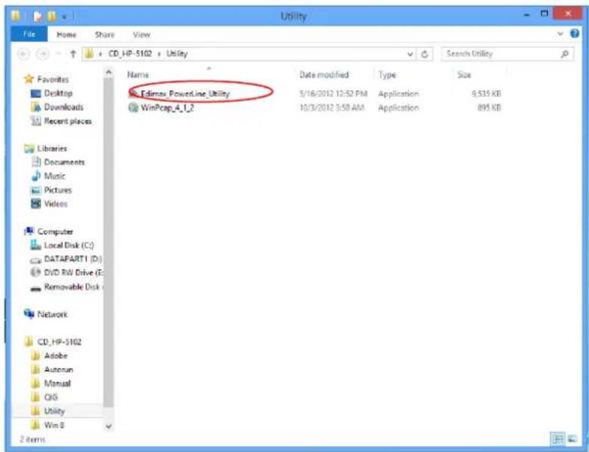Viewport: 589px width, 452px height.
Task: Click the WinPcap_4_1_2 application icon
Action: tap(133, 108)
